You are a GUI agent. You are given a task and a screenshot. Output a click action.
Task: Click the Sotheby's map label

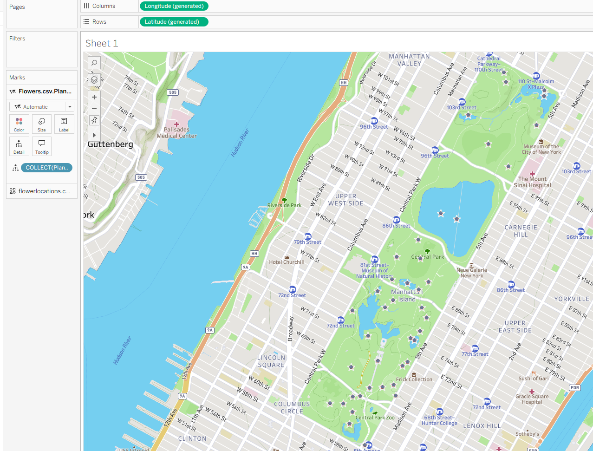point(528,434)
